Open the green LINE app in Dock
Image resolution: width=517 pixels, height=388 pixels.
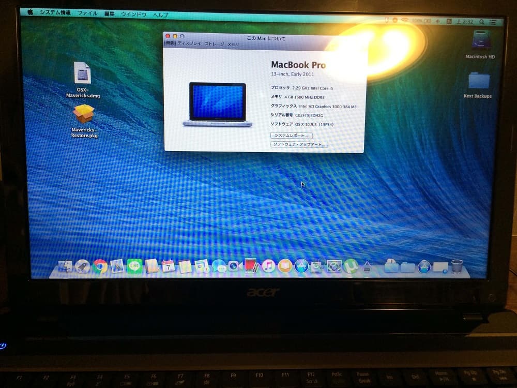click(134, 266)
